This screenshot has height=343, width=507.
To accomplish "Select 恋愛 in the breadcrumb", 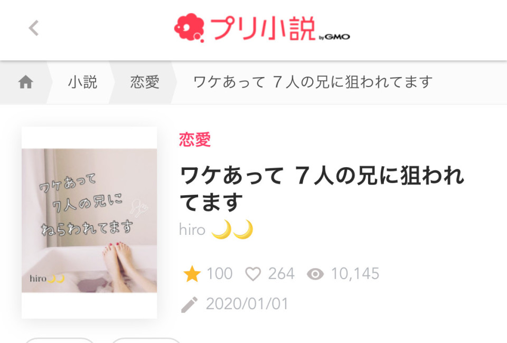I will click(145, 82).
